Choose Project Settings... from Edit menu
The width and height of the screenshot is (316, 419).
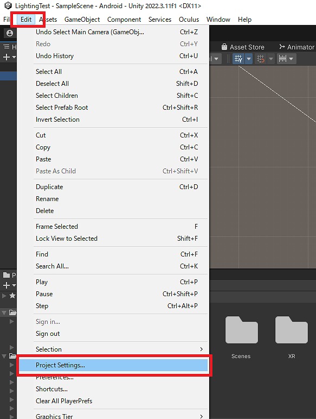coord(113,365)
